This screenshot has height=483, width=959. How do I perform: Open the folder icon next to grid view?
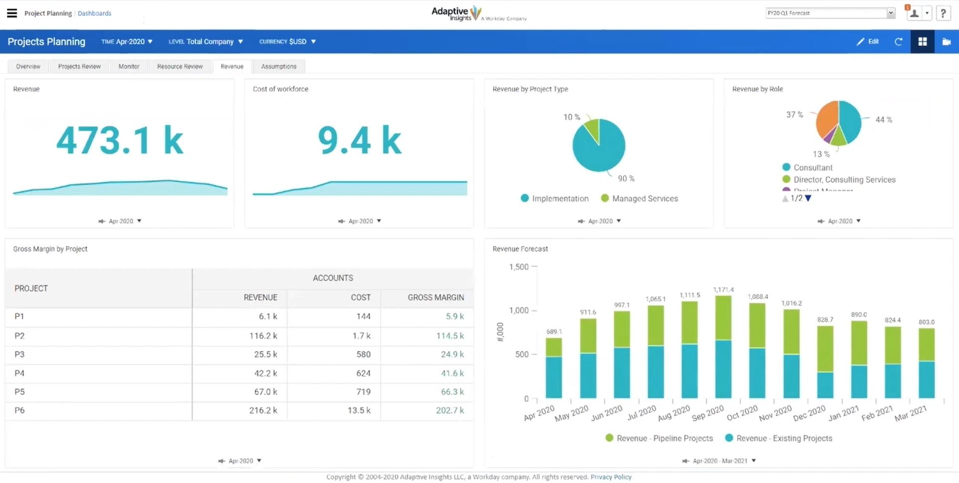[x=946, y=42]
